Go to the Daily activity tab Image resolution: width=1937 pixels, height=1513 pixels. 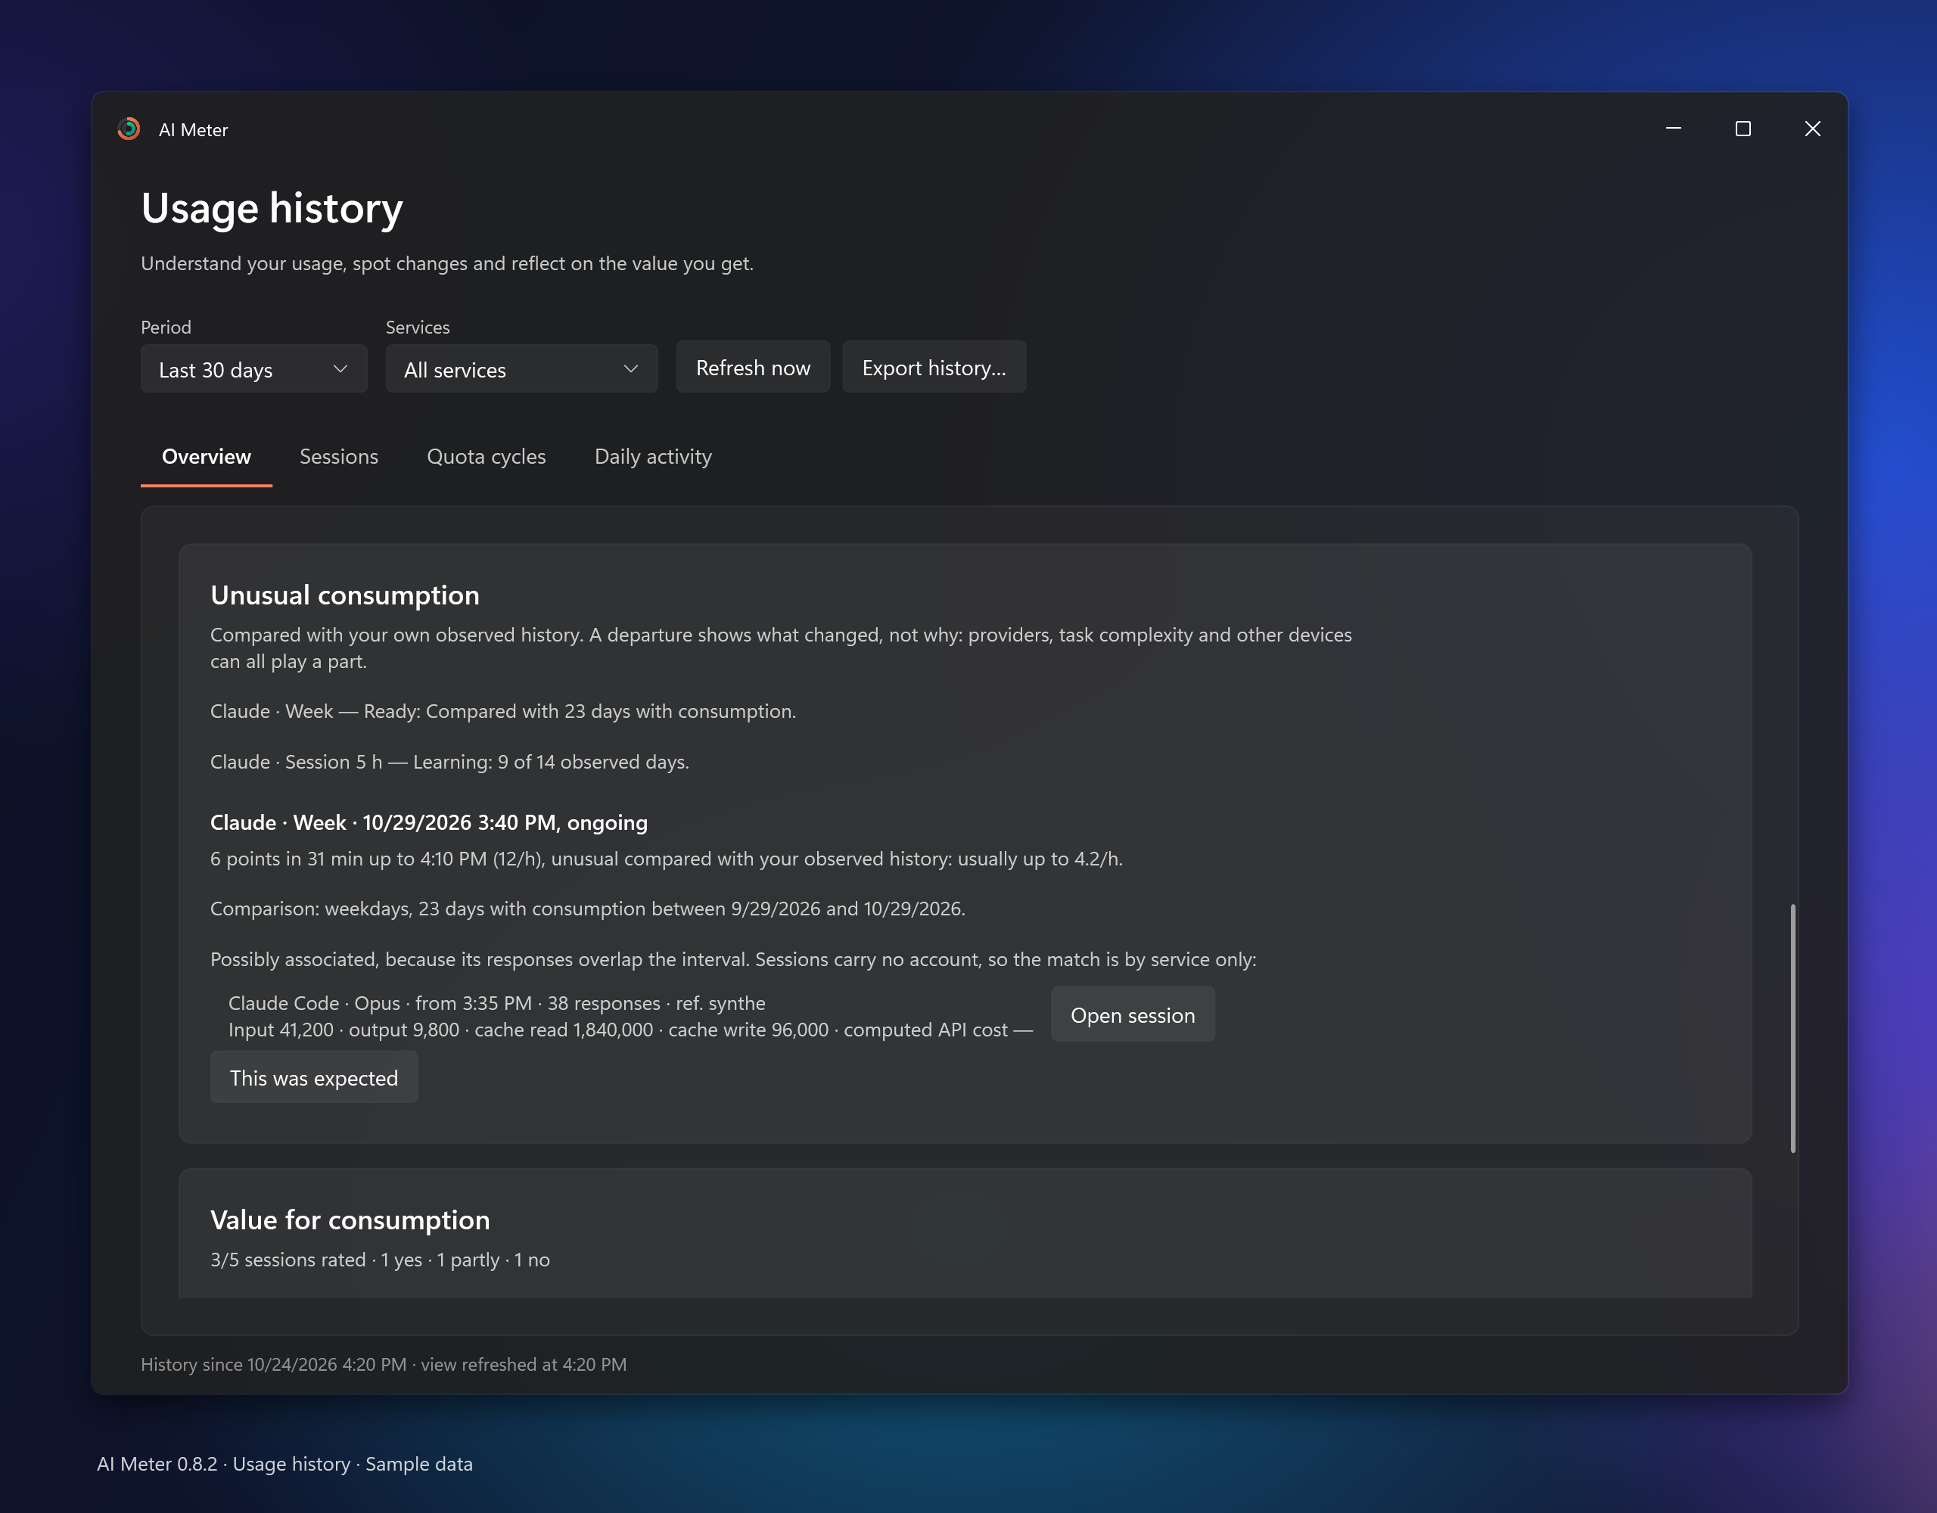pyautogui.click(x=653, y=457)
